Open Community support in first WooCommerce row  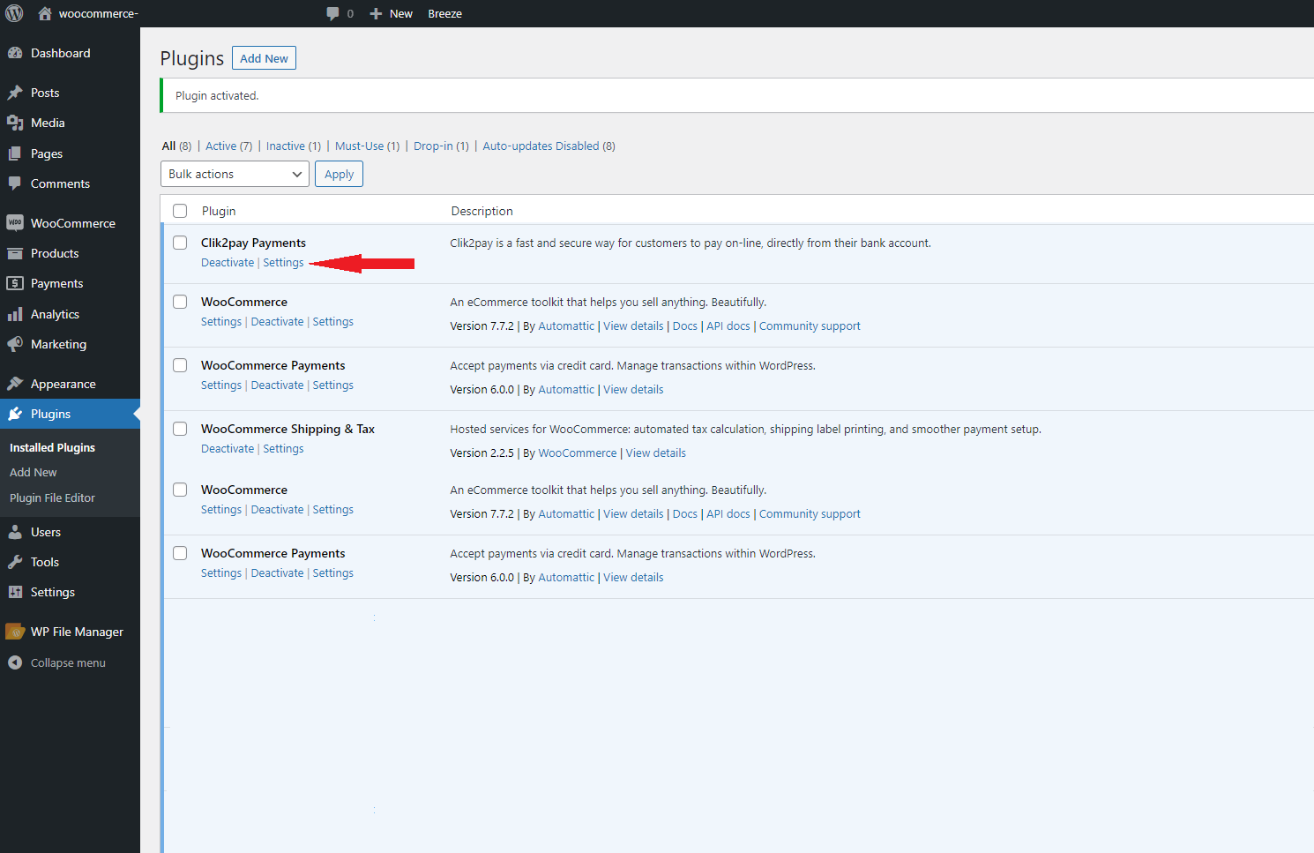click(810, 326)
